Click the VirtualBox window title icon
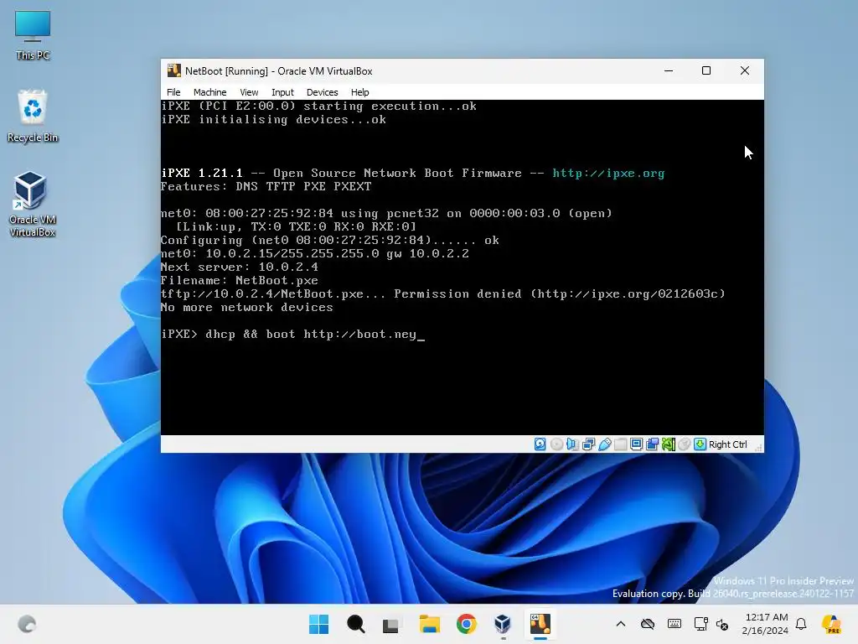858x644 pixels. pyautogui.click(x=174, y=70)
